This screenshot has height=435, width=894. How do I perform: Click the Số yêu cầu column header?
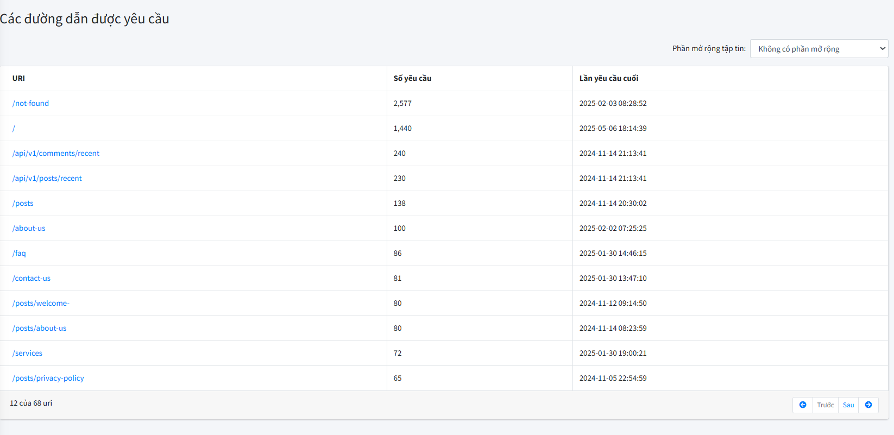pyautogui.click(x=412, y=78)
